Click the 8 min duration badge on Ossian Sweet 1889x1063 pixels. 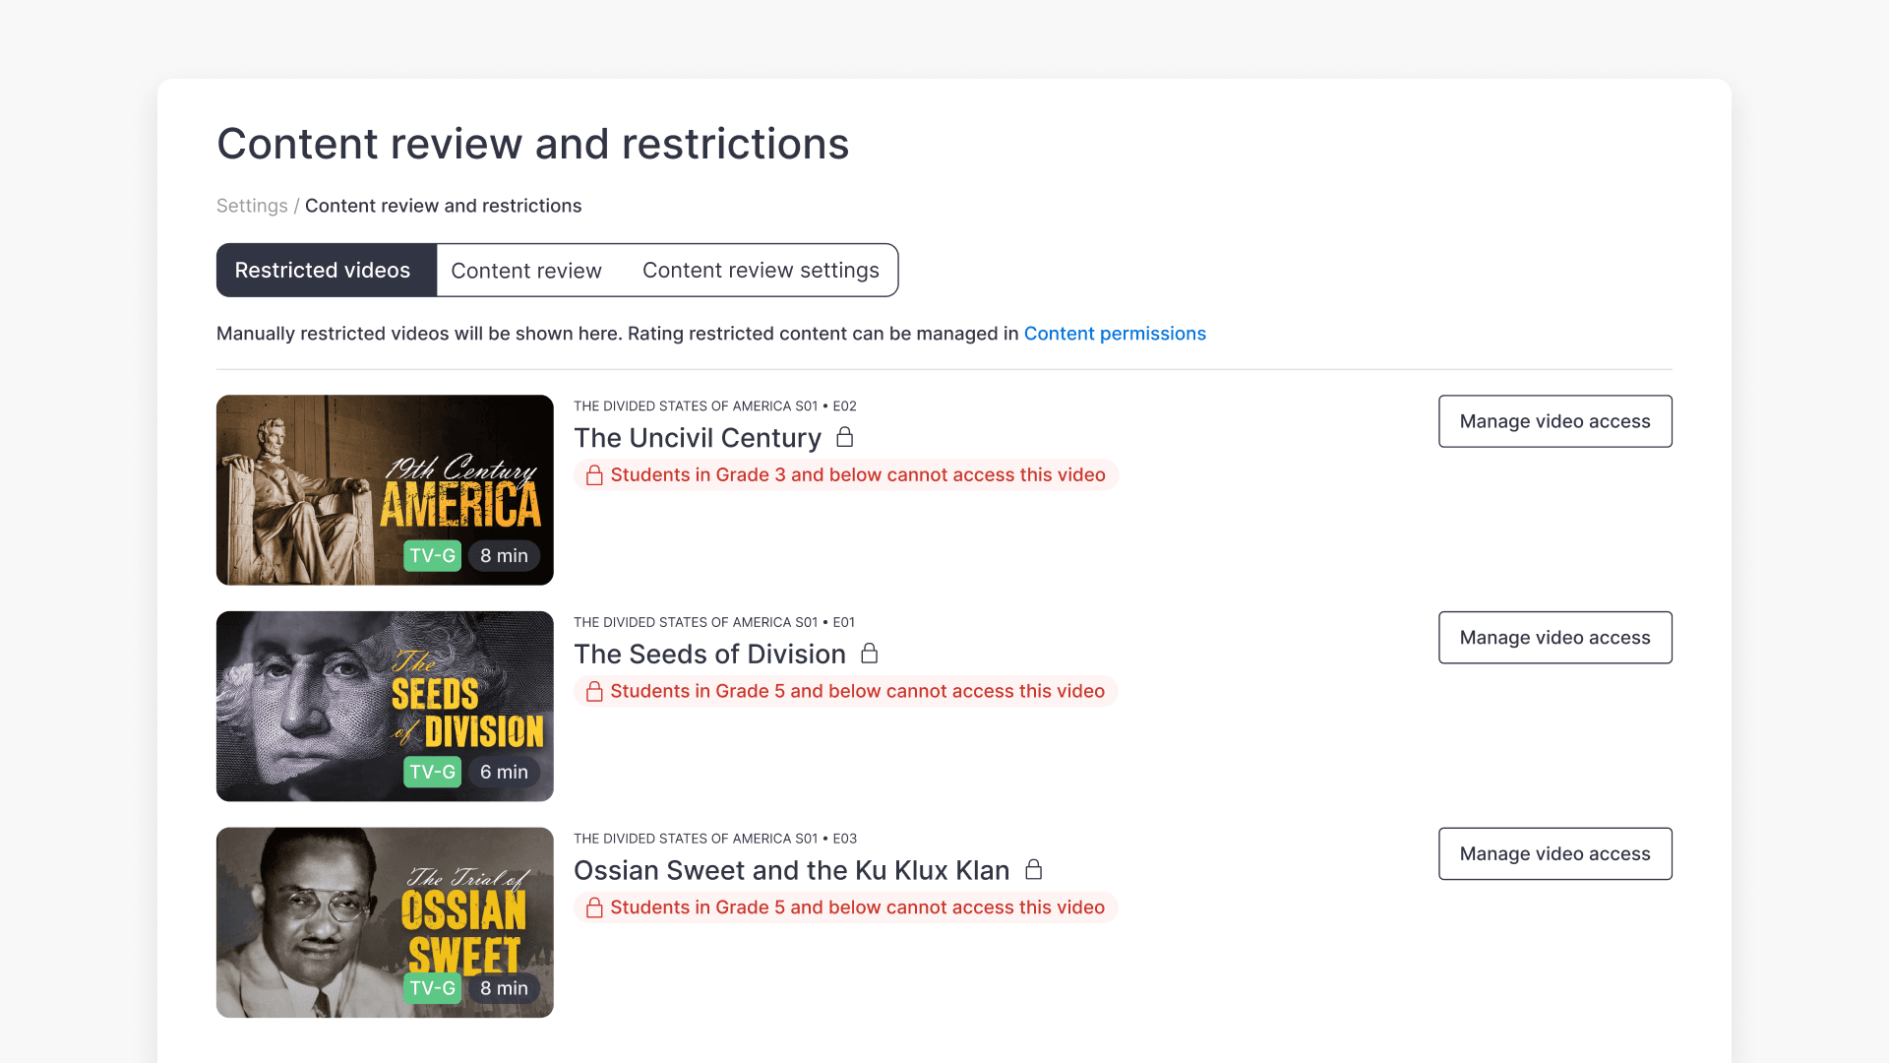click(x=503, y=988)
